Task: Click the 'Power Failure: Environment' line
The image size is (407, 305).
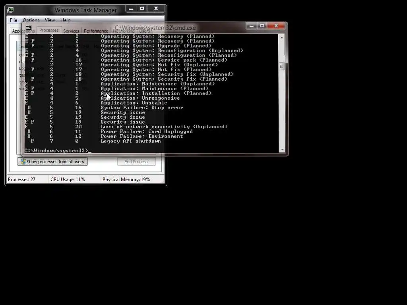Action: [142, 136]
